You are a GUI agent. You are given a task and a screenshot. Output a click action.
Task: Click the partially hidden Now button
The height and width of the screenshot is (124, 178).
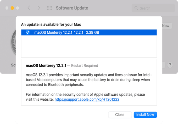click(x=166, y=26)
